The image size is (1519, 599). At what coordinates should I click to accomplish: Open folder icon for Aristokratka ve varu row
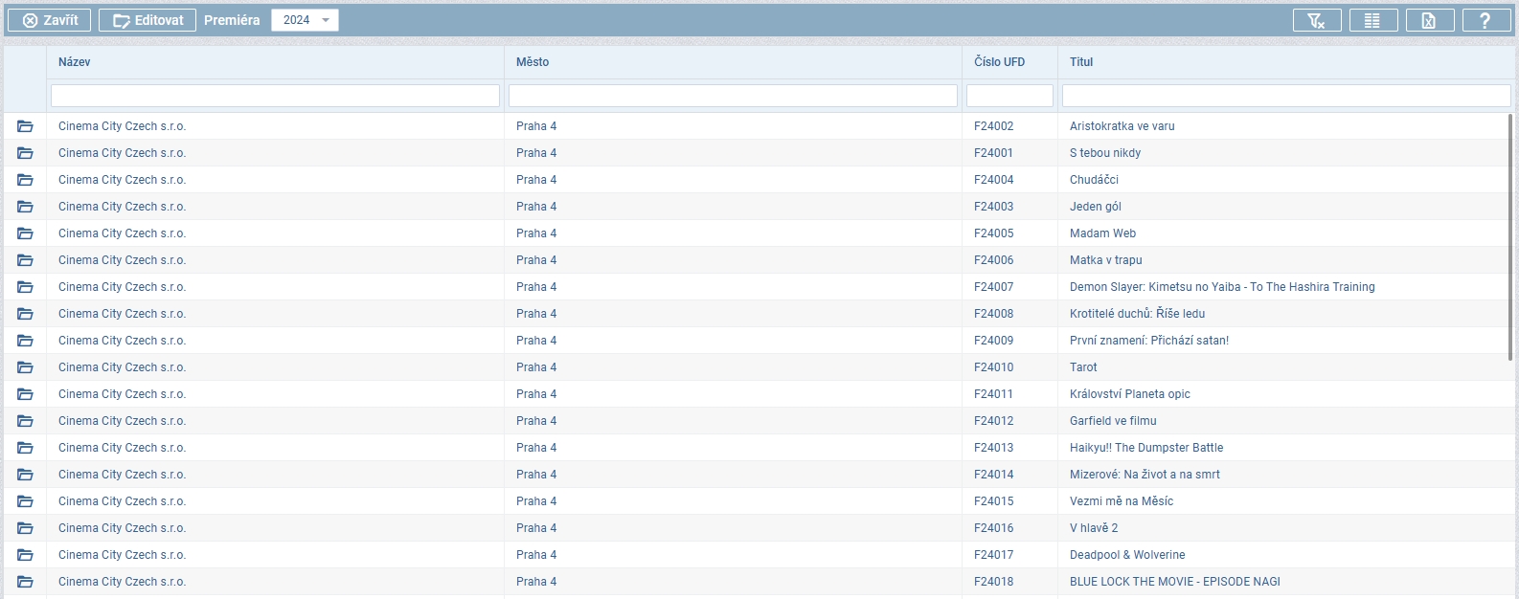pyautogui.click(x=25, y=126)
